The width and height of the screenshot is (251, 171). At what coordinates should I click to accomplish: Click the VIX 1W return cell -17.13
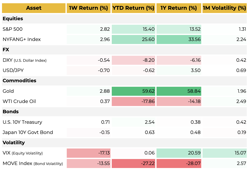click(x=88, y=153)
